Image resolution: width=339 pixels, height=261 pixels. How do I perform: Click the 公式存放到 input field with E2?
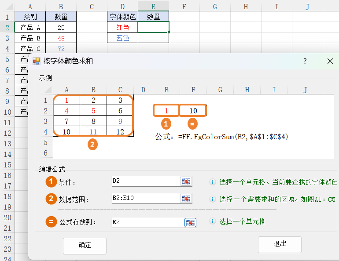147,222
